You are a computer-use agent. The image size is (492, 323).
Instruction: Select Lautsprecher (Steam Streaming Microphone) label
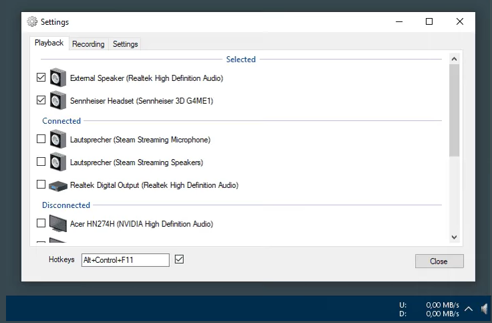pos(140,140)
